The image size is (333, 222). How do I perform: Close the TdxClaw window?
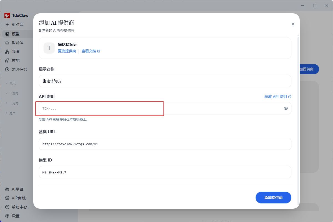(327, 6)
